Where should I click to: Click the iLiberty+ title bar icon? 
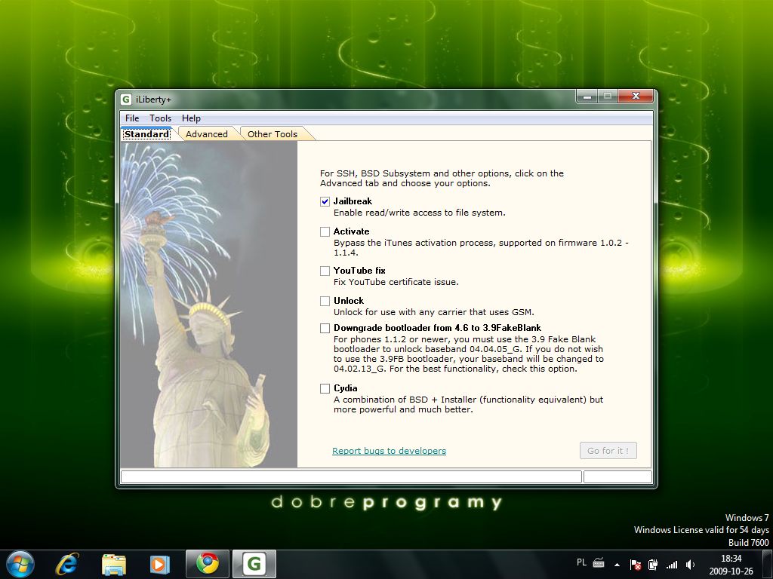pyautogui.click(x=126, y=100)
